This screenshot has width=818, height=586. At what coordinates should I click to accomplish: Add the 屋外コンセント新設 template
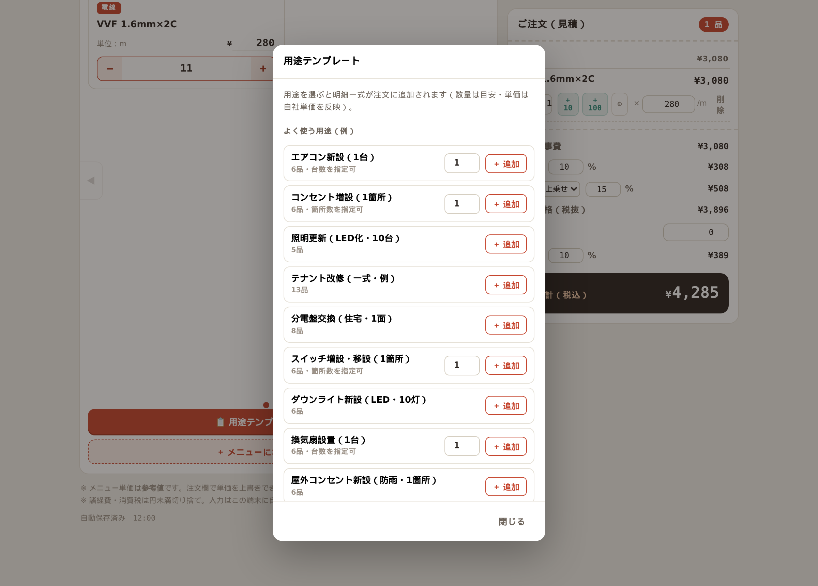506,487
